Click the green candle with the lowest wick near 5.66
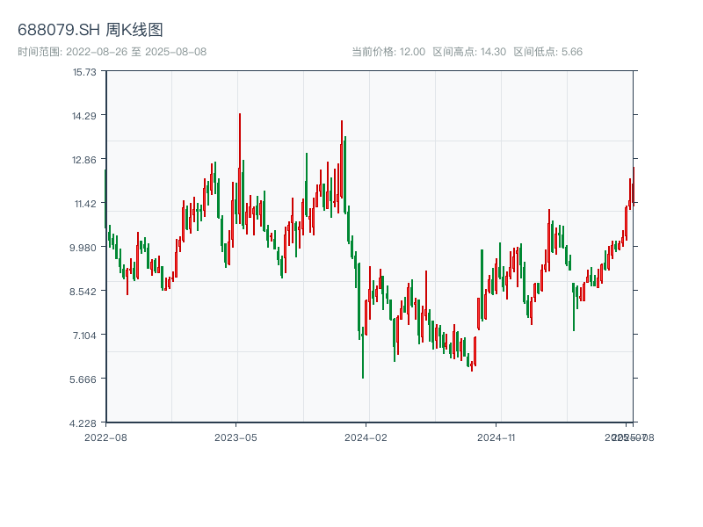This screenshot has width=703, height=527. click(363, 353)
